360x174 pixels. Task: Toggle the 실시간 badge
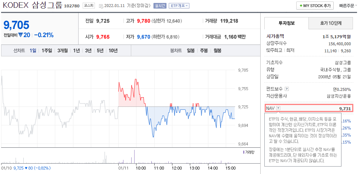point(160,6)
